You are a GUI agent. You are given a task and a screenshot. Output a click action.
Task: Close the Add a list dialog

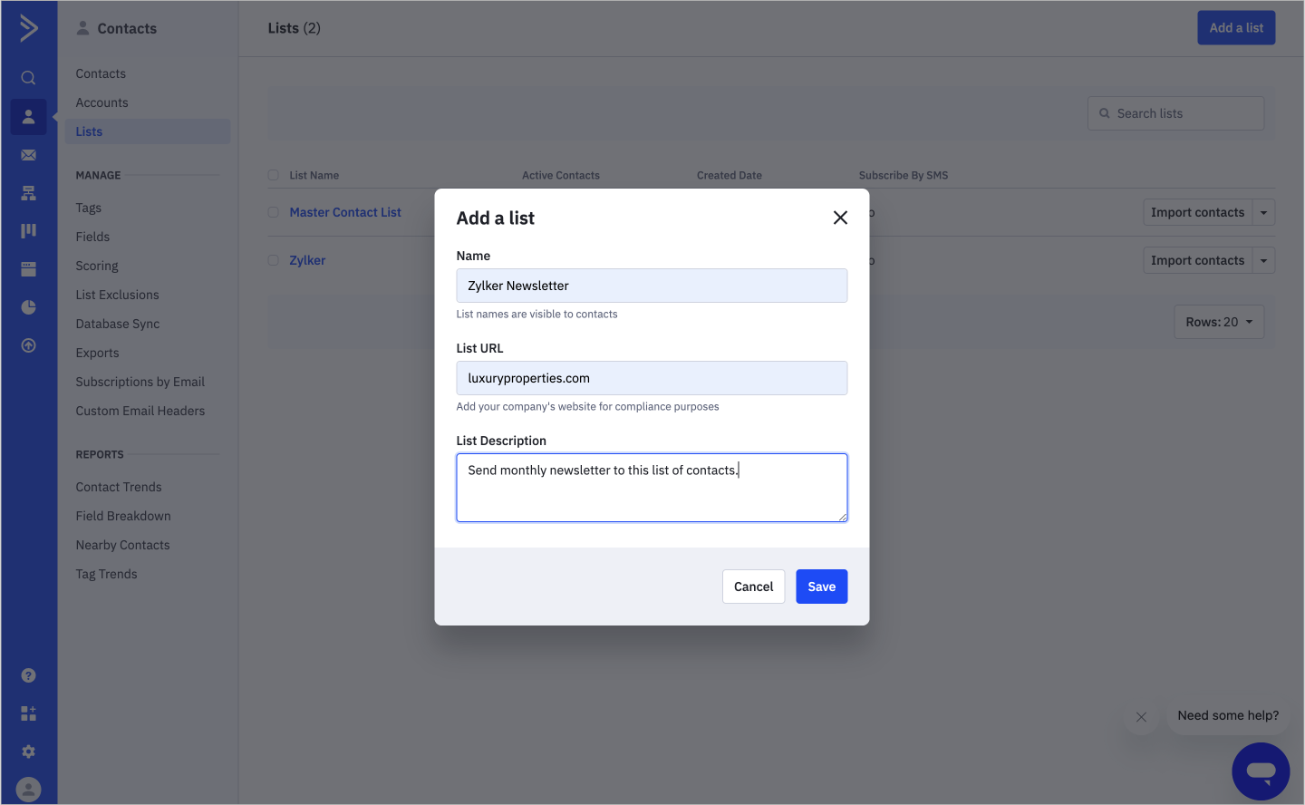(x=840, y=218)
